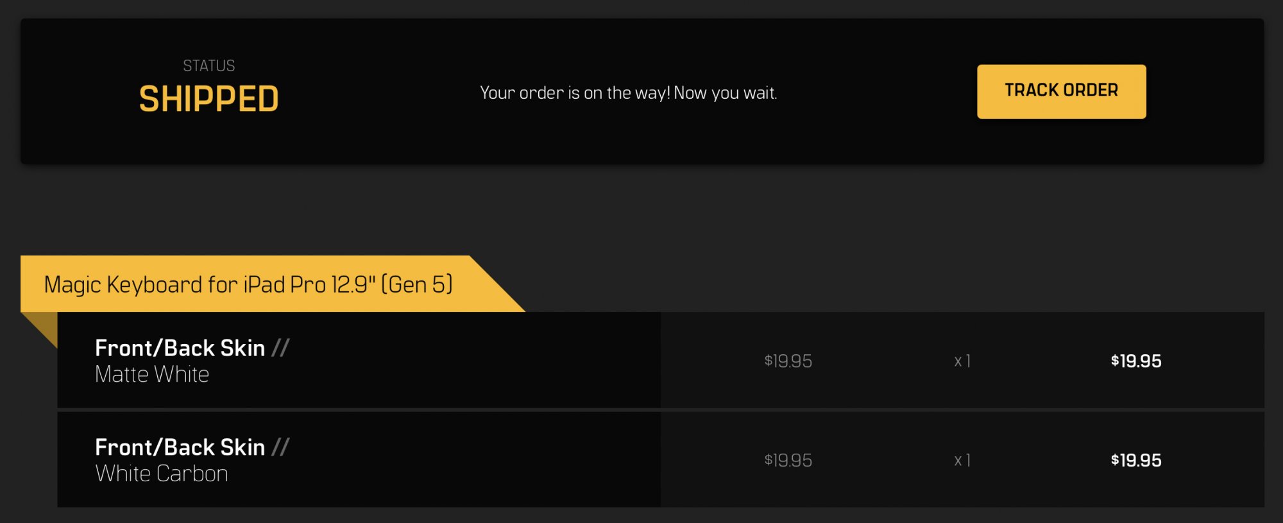Select the Matte White skin name

click(x=152, y=374)
